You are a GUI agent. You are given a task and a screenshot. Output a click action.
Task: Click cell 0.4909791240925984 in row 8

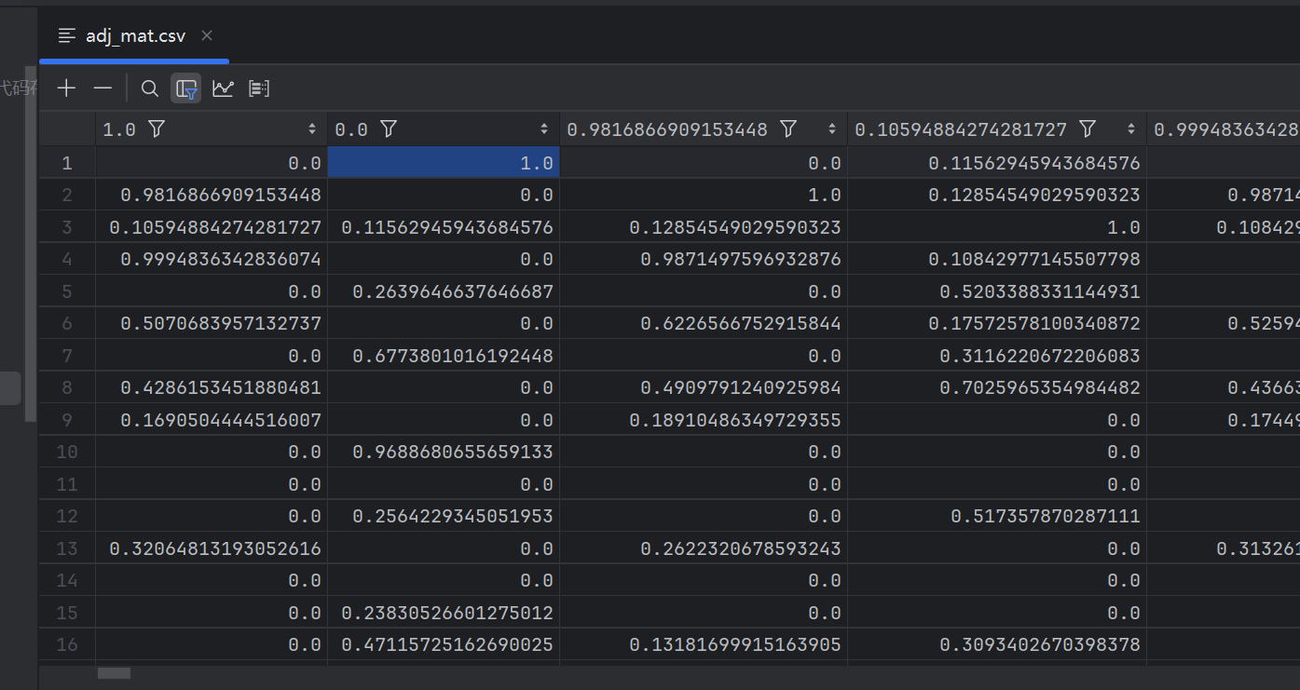point(704,387)
